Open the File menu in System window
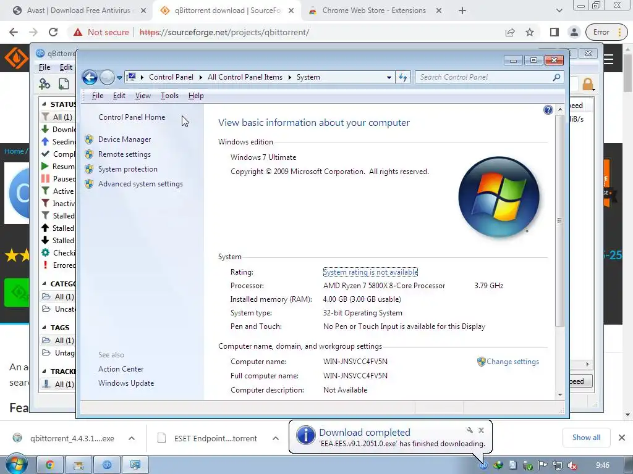 click(x=97, y=96)
